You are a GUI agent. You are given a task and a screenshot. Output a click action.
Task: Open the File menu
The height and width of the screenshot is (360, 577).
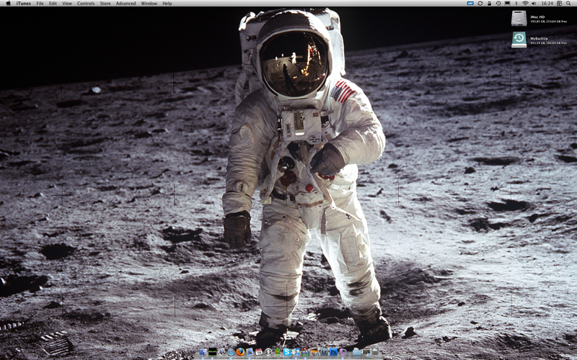(40, 4)
